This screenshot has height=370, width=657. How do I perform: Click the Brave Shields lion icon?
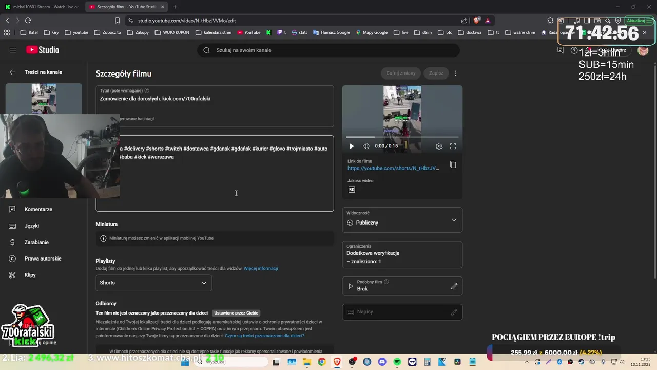tap(477, 21)
